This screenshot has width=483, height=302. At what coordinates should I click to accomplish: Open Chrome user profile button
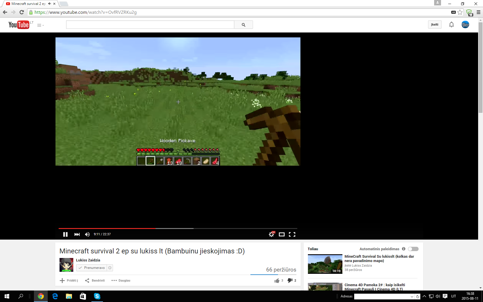(438, 3)
